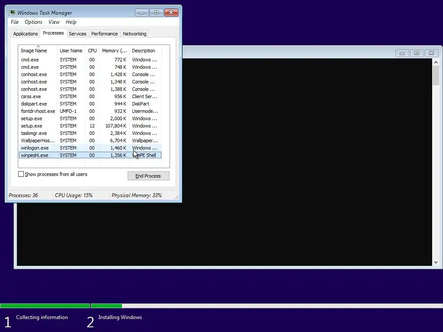Select the winpeshl.exe process
Screen dimensions: 443x332
click(90, 155)
